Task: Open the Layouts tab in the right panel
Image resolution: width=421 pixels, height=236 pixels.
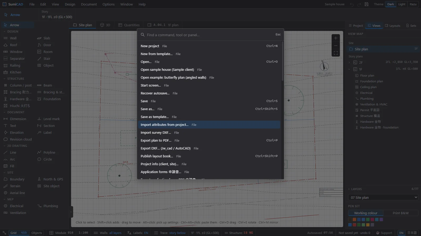Action: (393, 26)
